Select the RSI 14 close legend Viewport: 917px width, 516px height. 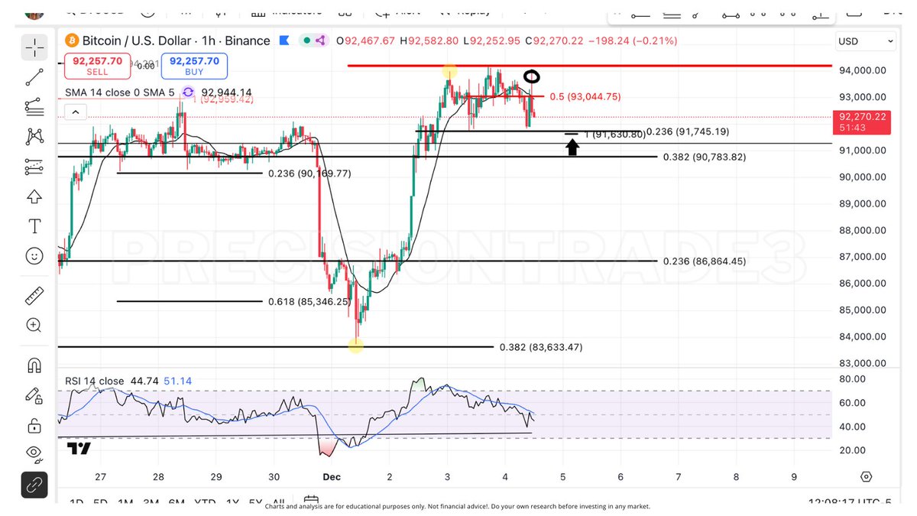click(x=94, y=381)
